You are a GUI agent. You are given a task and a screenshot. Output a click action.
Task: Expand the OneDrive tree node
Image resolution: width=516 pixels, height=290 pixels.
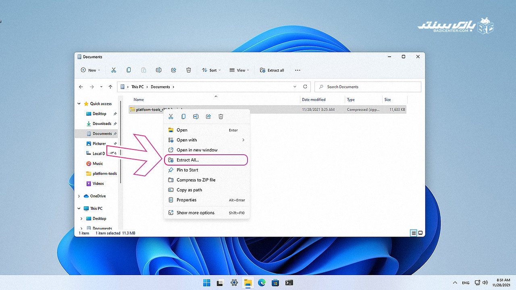coord(79,196)
